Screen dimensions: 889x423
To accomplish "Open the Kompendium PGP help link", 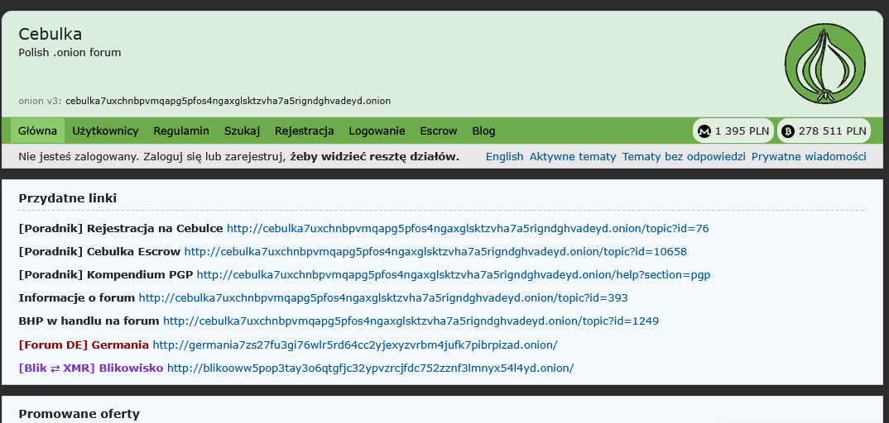I will pos(453,275).
